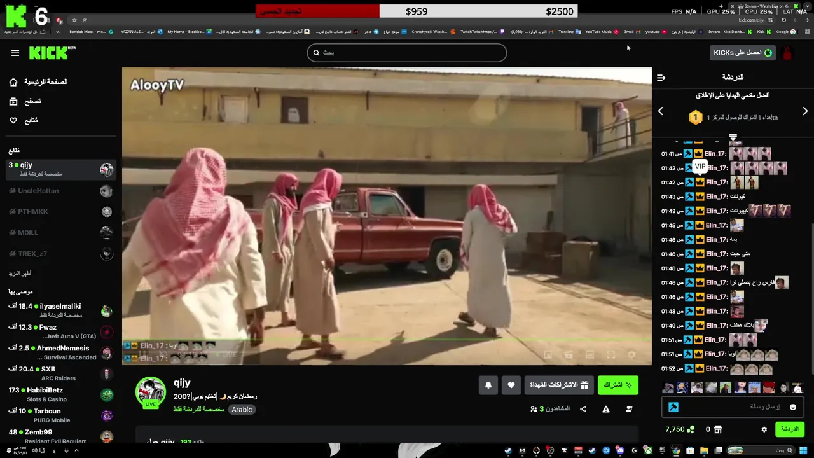
Task: Report stream with warning triangle icon
Action: pyautogui.click(x=606, y=409)
